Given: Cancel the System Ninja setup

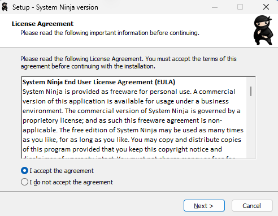Looking at the screenshot, I should (252, 206).
